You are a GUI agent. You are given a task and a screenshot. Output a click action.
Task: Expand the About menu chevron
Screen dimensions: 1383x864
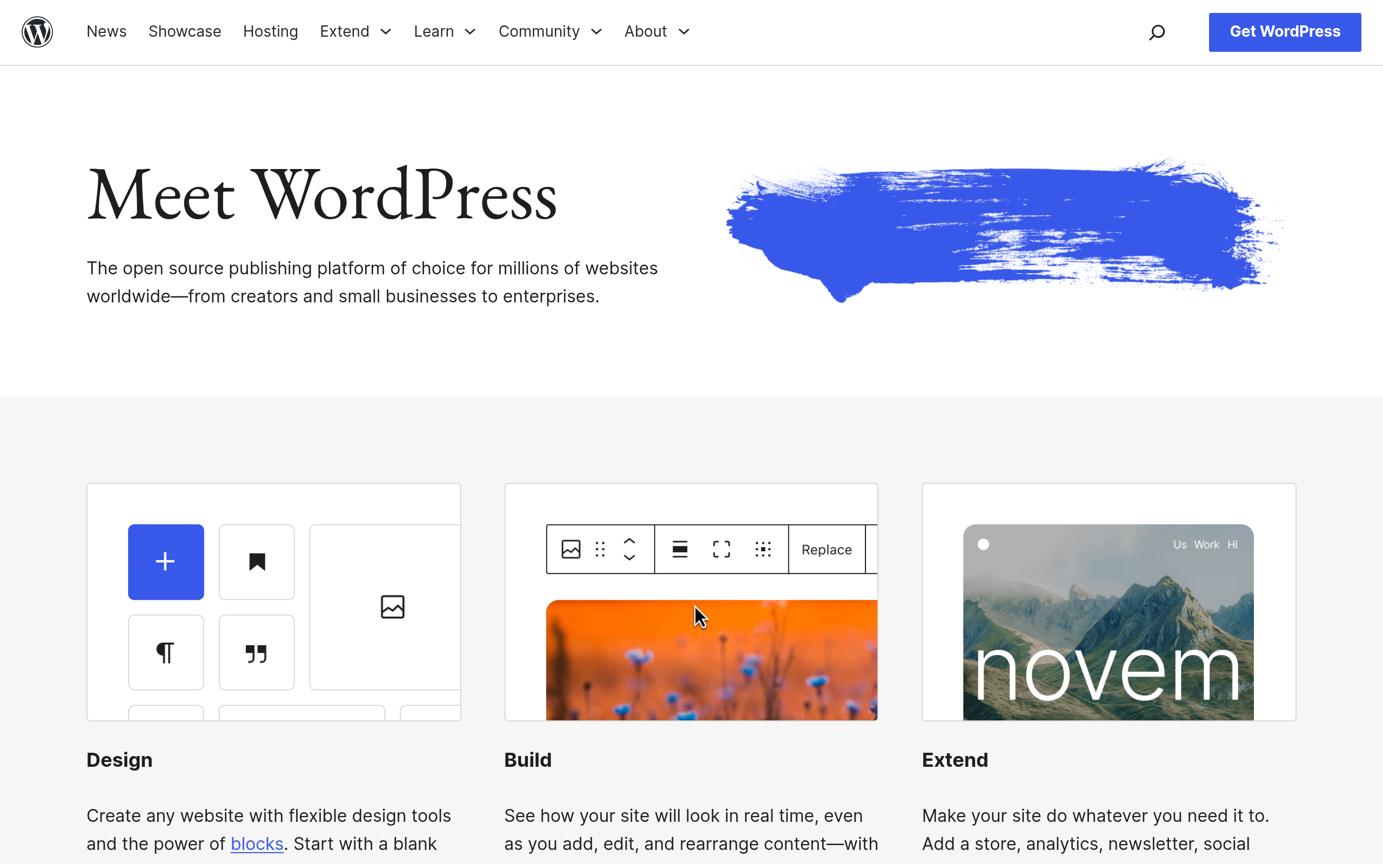click(x=683, y=32)
